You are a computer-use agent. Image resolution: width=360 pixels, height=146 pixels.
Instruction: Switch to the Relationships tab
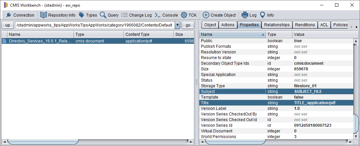tap(277, 25)
